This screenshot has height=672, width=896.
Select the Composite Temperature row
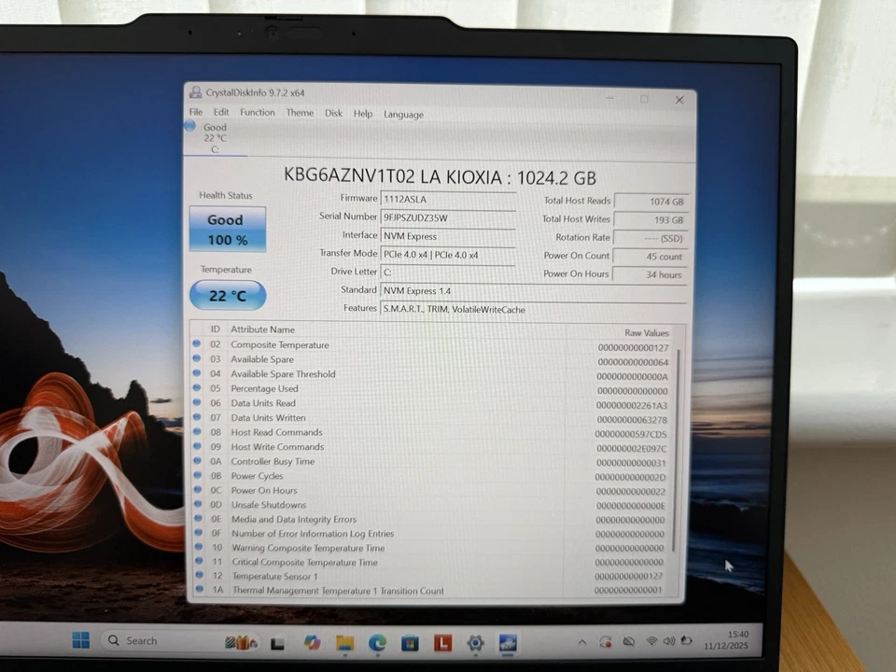pyautogui.click(x=431, y=345)
